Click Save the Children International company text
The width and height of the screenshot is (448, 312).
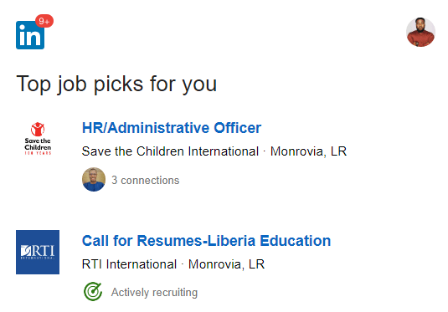170,151
